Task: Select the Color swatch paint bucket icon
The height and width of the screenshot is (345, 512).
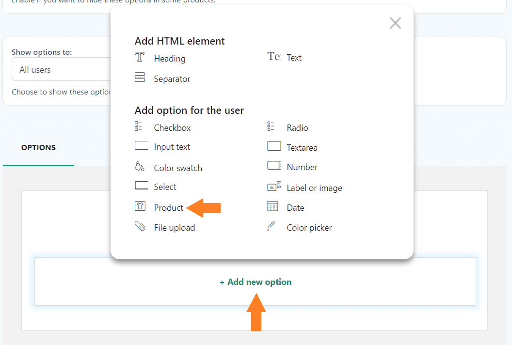Action: tap(140, 167)
